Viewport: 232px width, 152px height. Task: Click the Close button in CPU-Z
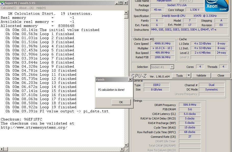pyautogui.click(x=221, y=75)
